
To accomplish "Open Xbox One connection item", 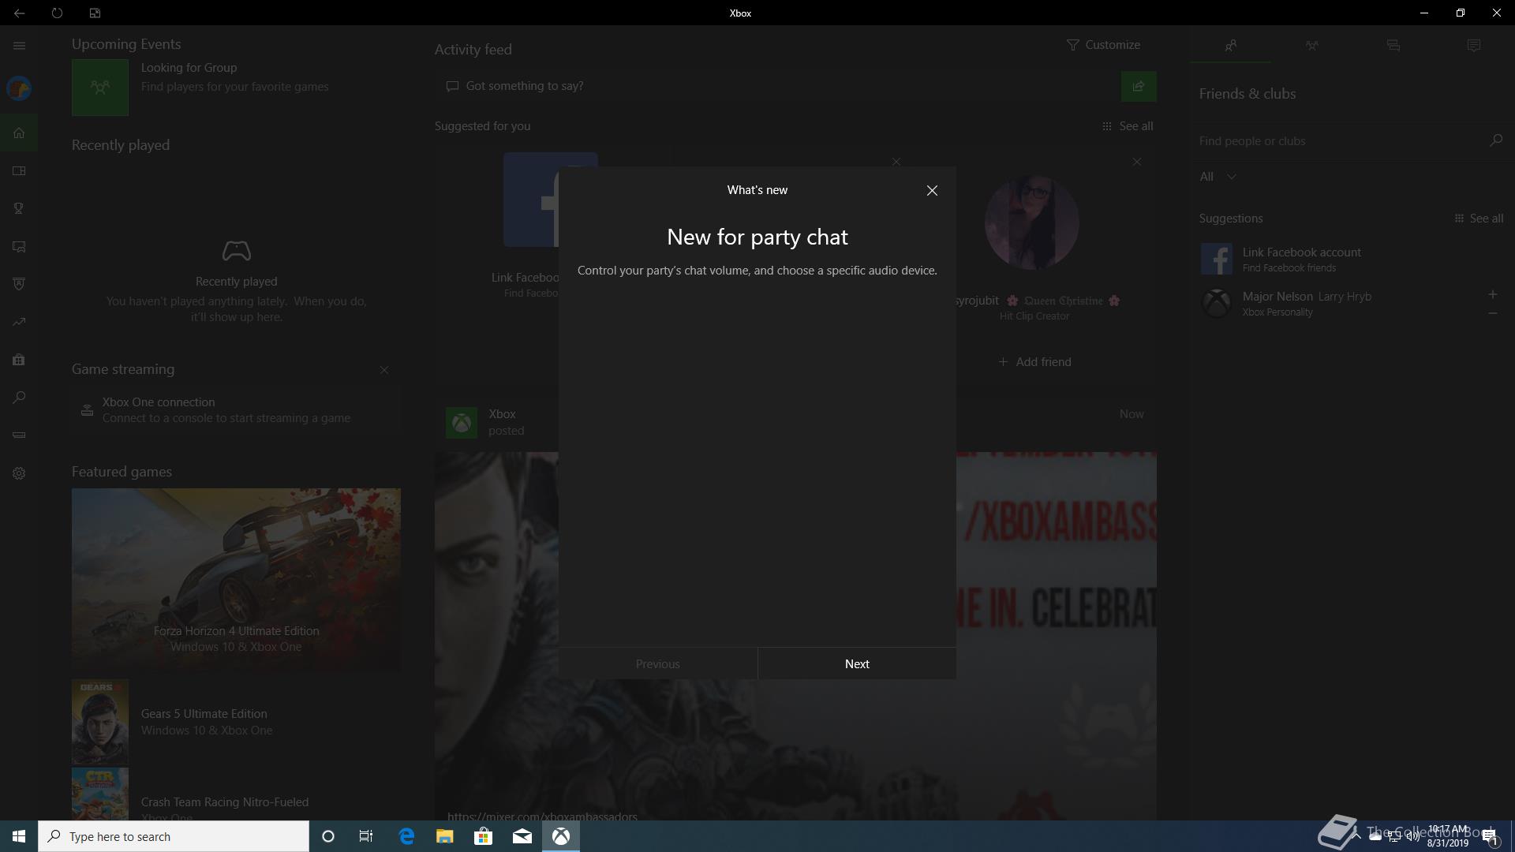I will pos(236,410).
